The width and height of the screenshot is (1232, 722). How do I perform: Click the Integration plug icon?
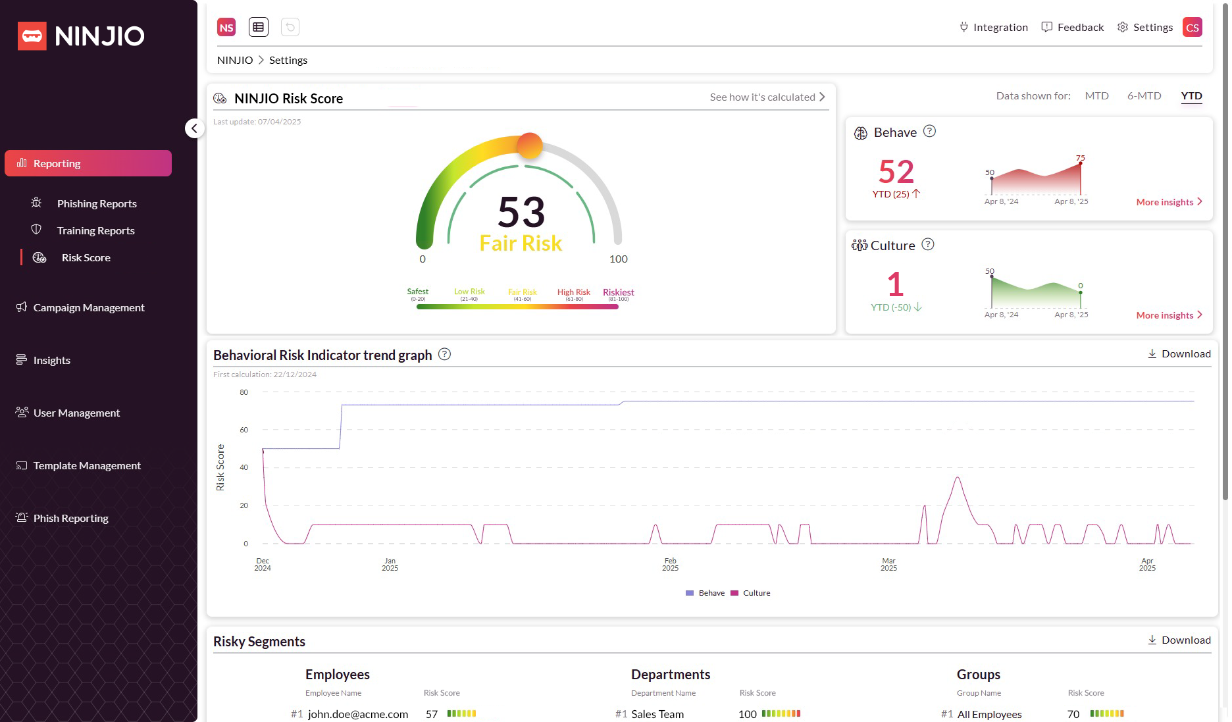click(963, 27)
